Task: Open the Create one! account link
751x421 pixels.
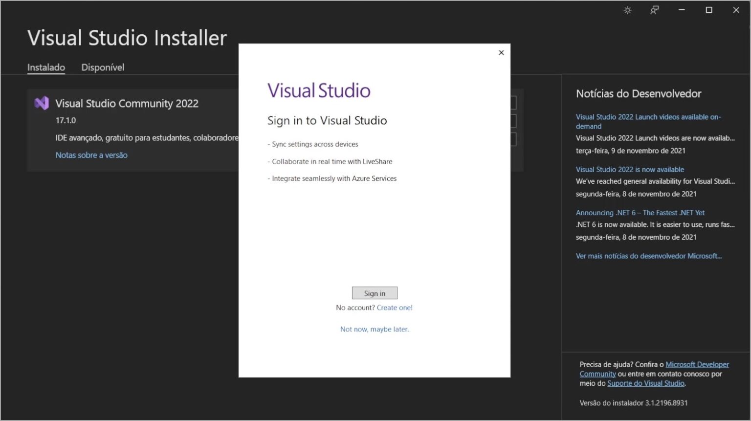Action: click(395, 307)
